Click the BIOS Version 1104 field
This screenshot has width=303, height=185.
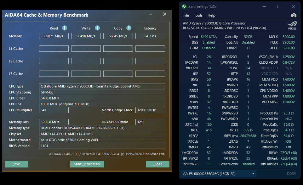pyautogui.click(x=102, y=146)
